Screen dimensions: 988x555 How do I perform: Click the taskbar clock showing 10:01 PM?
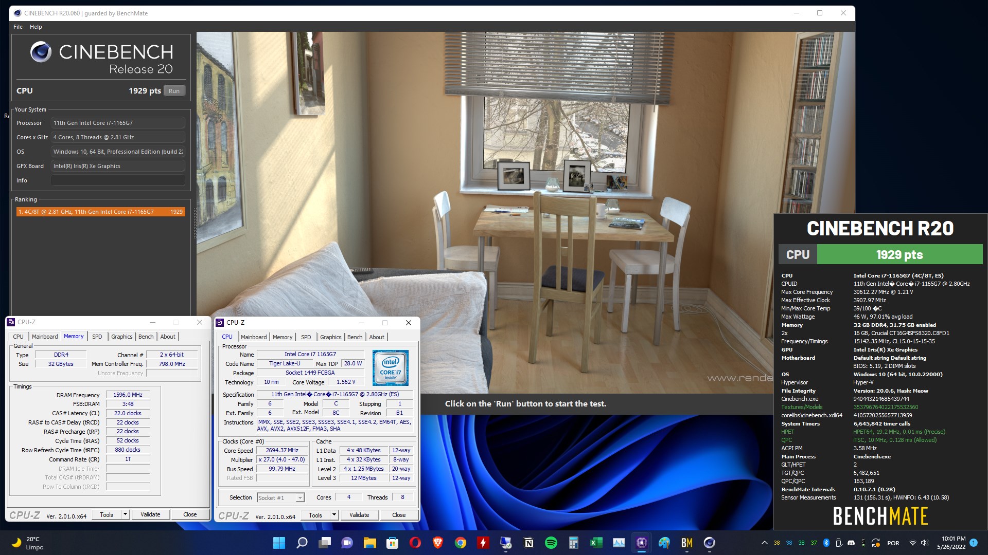(951, 543)
